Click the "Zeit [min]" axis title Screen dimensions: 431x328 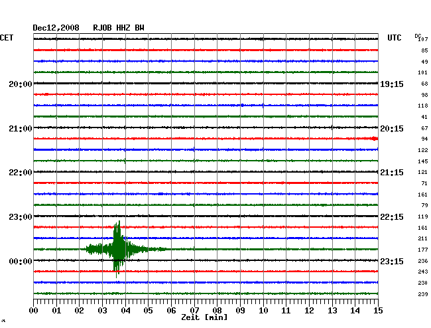coord(204,317)
